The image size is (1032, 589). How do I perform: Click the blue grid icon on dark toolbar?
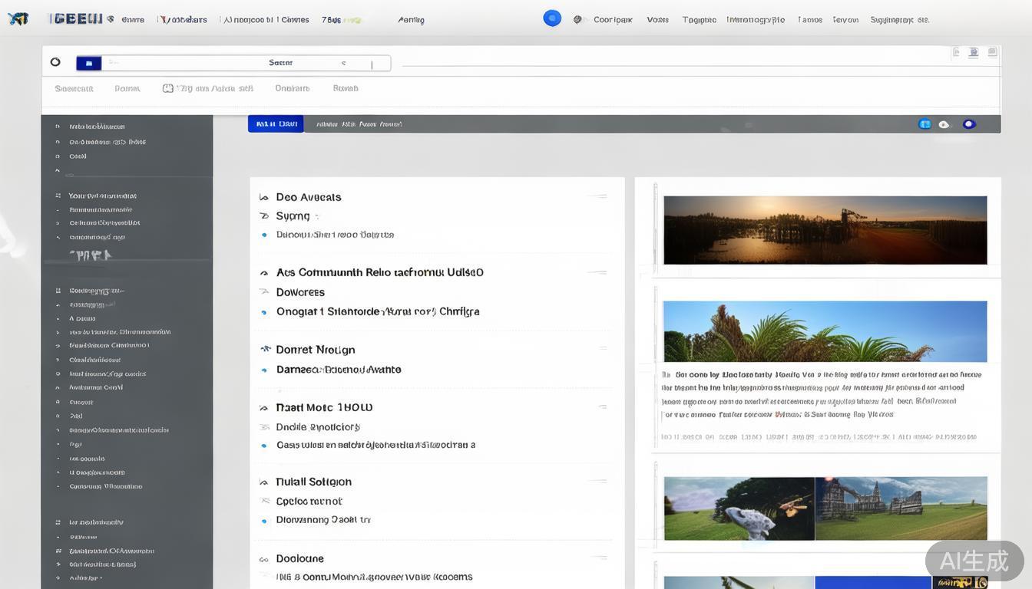(x=925, y=124)
